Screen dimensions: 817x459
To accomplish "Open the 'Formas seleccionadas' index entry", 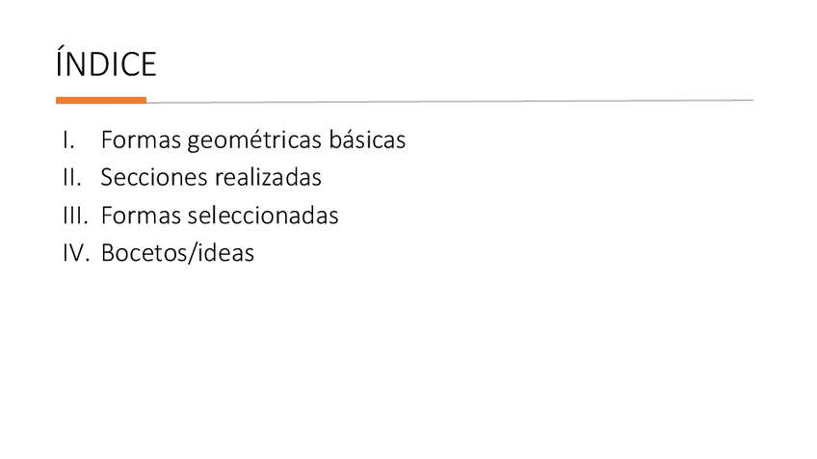I will (219, 216).
